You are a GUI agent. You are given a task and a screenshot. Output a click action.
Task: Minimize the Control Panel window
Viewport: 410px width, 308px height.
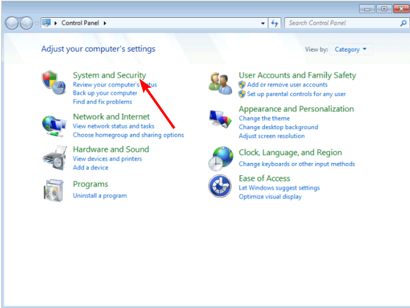click(367, 9)
